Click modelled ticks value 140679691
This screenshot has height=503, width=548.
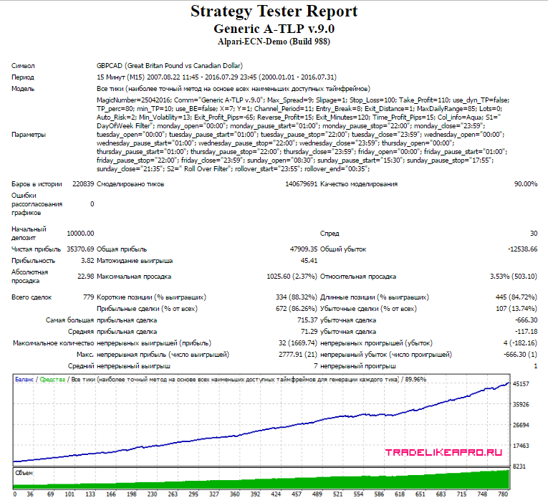tap(301, 184)
